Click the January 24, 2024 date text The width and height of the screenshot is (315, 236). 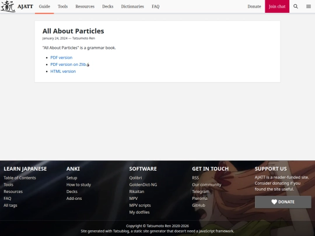55,38
